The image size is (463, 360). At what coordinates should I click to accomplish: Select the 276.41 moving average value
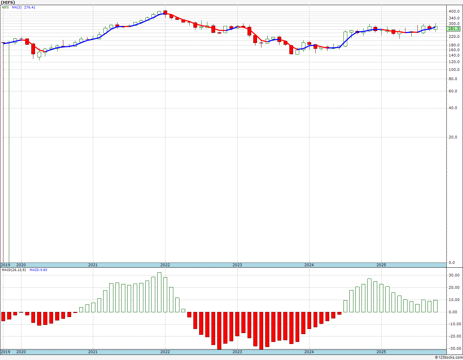[30, 7]
